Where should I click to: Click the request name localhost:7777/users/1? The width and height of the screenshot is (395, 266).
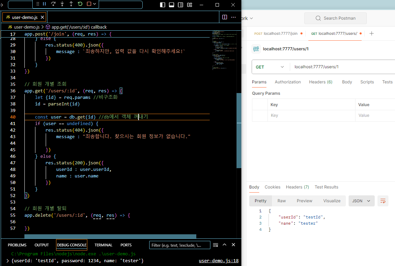(286, 49)
